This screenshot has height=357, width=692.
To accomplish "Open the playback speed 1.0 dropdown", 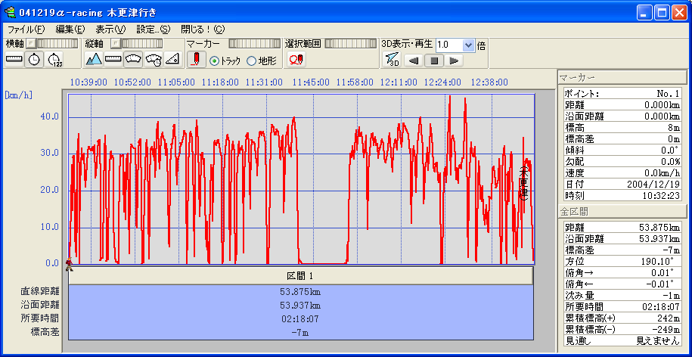I will pos(468,45).
